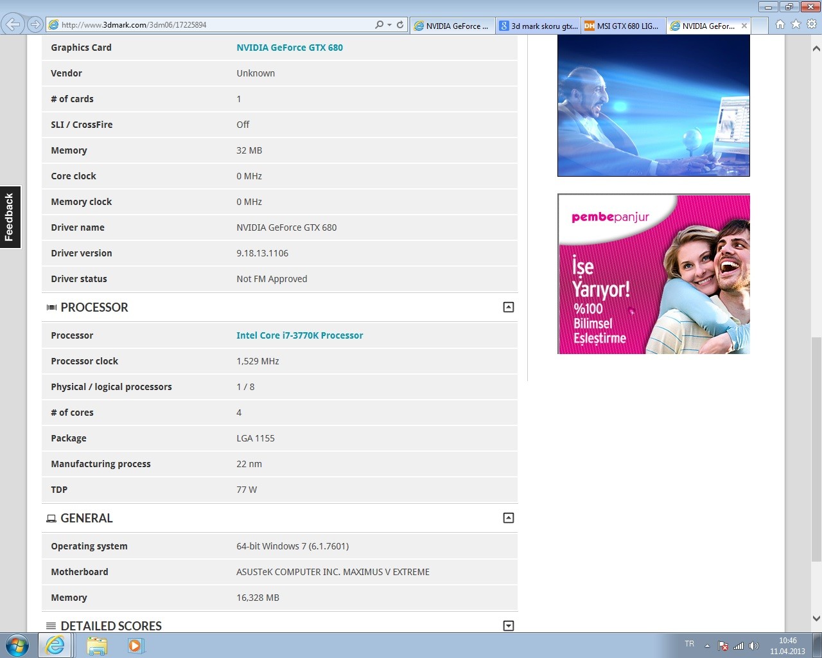Select LGA 1155 package value
This screenshot has width=822, height=658.
256,438
